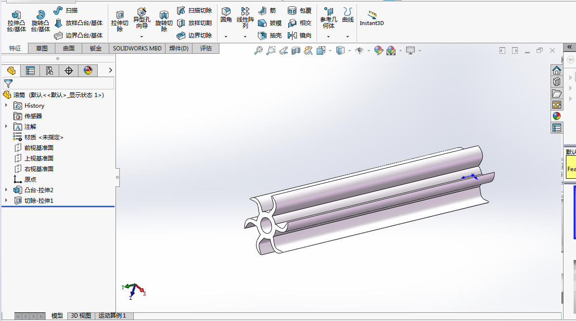Choose Boundary Cut (边界切除)
The height and width of the screenshot is (321, 576).
[194, 36]
